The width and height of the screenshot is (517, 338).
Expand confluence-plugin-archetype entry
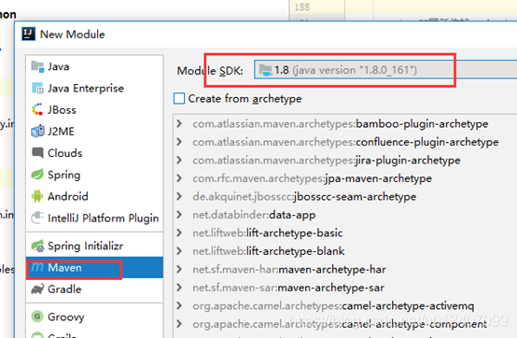coord(179,142)
